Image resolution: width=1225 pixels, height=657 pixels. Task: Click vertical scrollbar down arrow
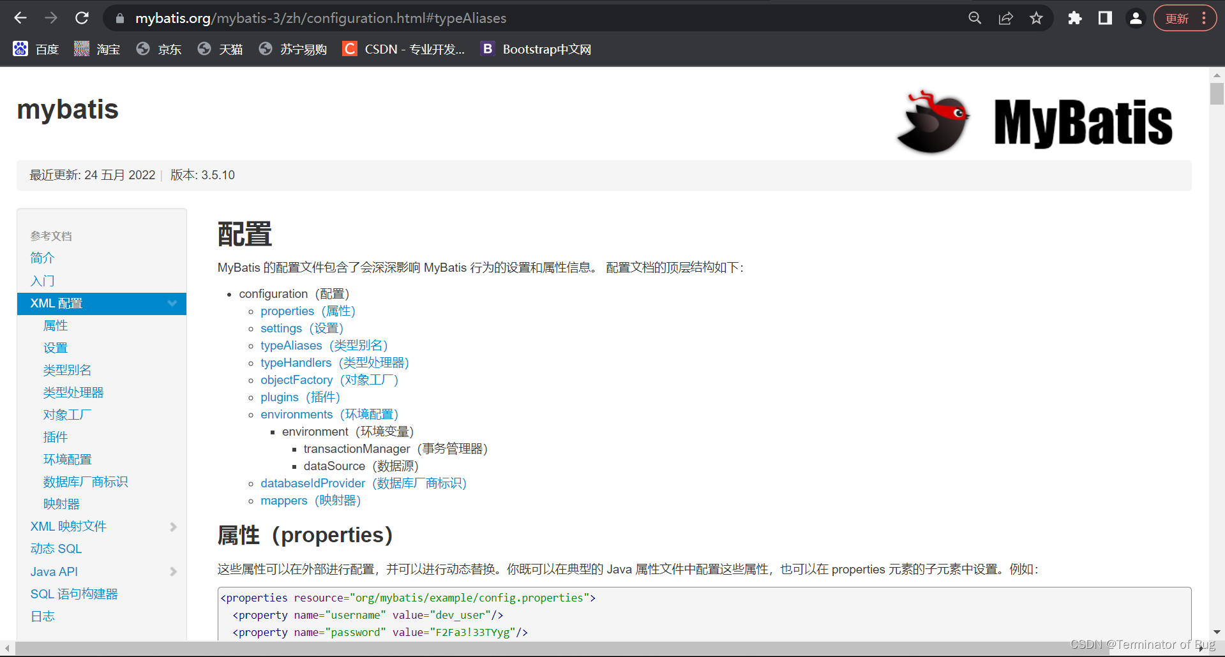click(x=1217, y=632)
